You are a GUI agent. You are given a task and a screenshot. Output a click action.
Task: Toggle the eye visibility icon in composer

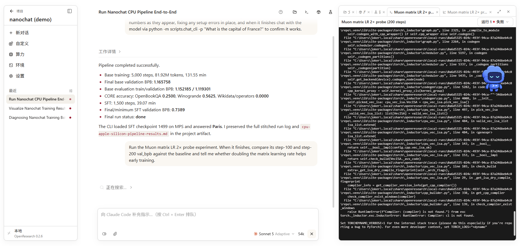pos(104,234)
